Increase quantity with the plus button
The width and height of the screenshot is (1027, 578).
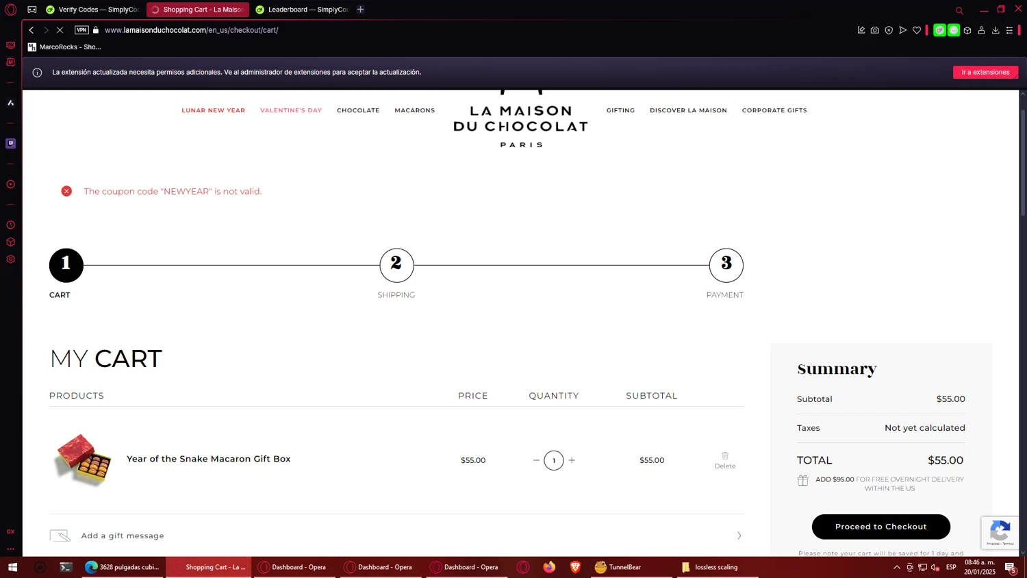tap(572, 460)
